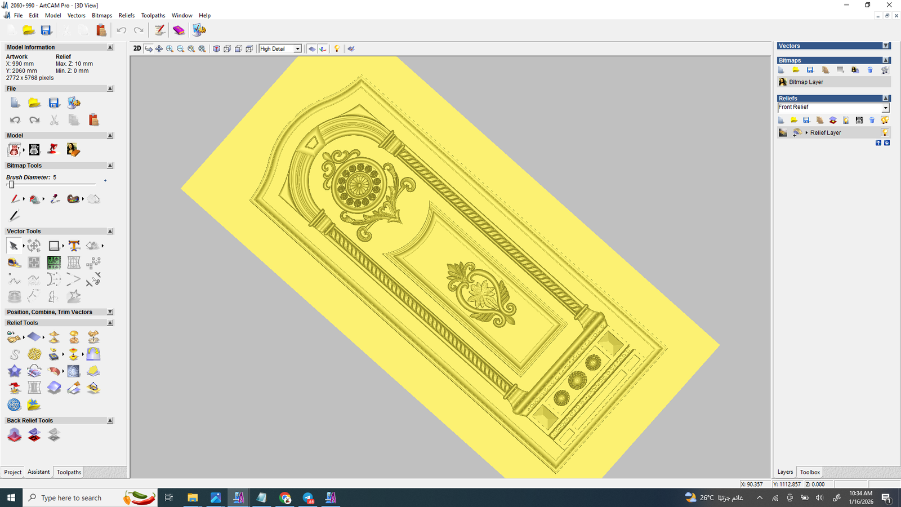This screenshot has width=901, height=507.
Task: Click the Invert Relief icon in Back Relief Tools
Action: point(34,435)
